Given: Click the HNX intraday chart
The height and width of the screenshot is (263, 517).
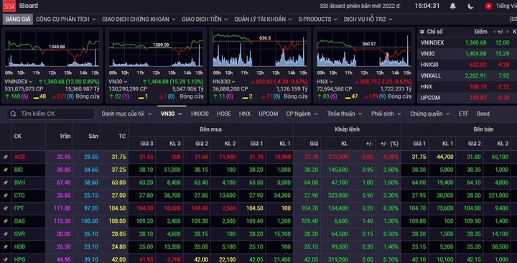Looking at the screenshot, I should (x=364, y=49).
